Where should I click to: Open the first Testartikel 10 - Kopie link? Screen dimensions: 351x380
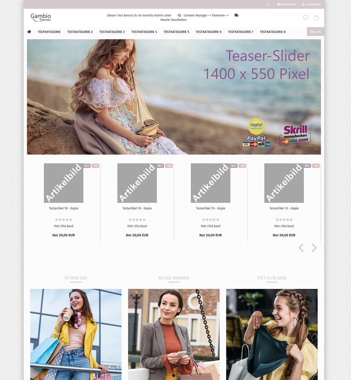point(63,208)
